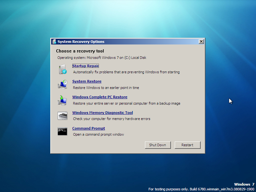256x192 pixels.
Task: Click the Command Prompt console icon
Action: pyautogui.click(x=62, y=132)
